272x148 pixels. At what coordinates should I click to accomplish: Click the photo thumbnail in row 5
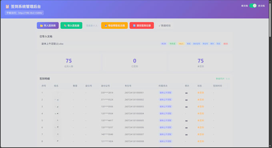click(186, 120)
